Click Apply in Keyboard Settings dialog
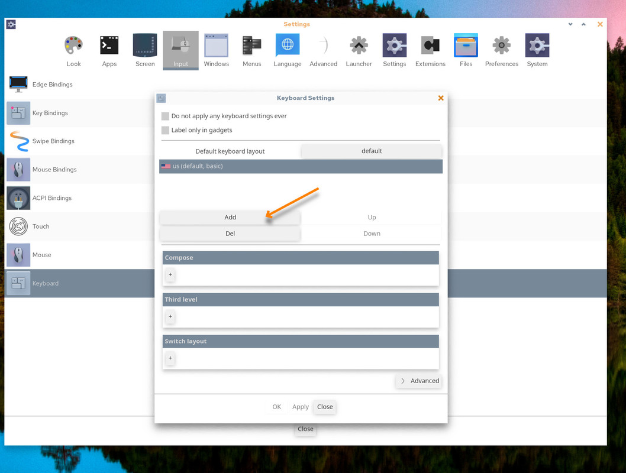 click(x=300, y=407)
